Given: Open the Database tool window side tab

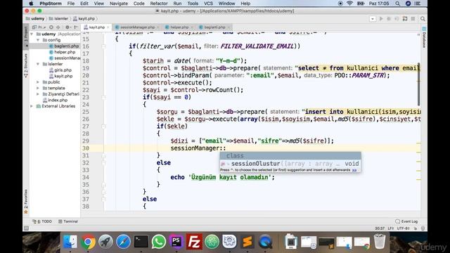Looking at the screenshot, I should click(424, 37).
